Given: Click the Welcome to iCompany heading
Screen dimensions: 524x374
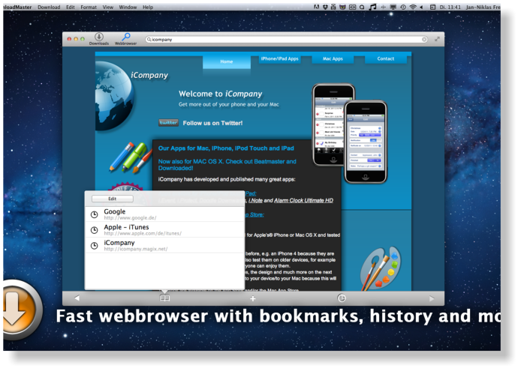Looking at the screenshot, I should point(220,94).
